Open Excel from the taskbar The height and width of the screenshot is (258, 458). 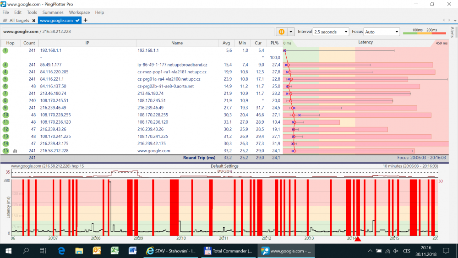(x=114, y=251)
